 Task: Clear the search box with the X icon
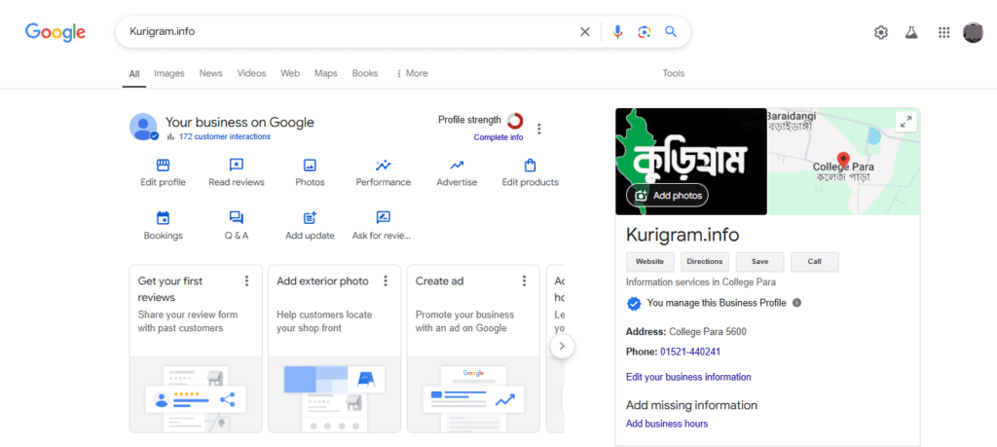pos(585,32)
